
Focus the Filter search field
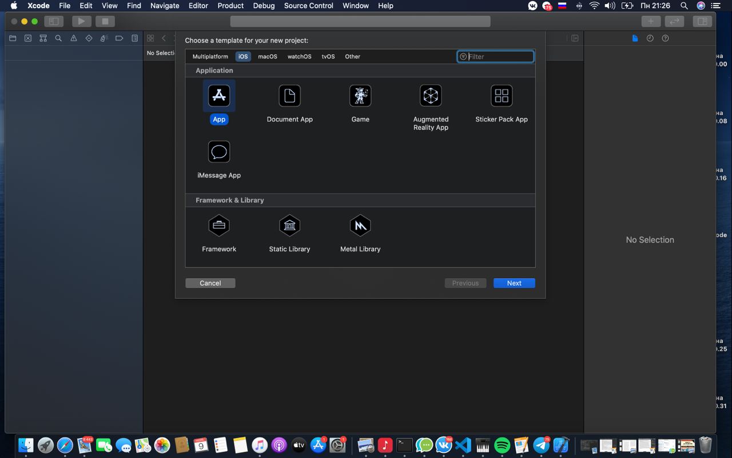click(x=496, y=56)
